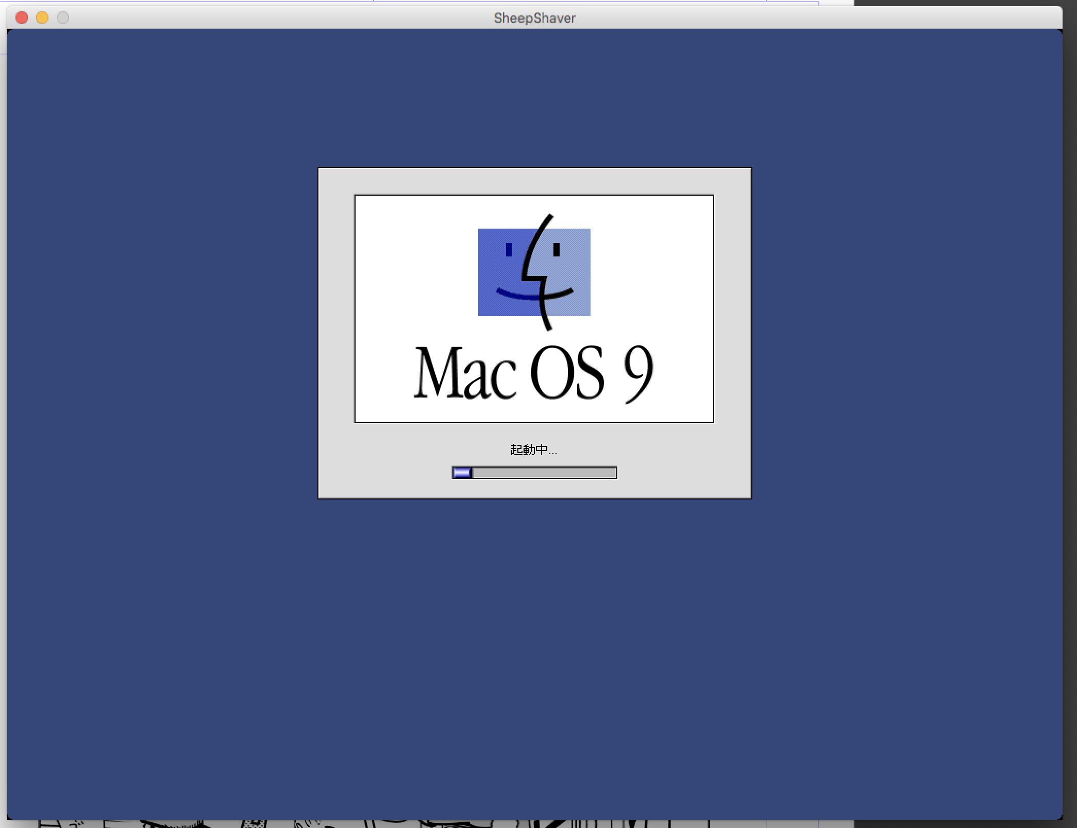This screenshot has height=828, width=1077.
Task: Click the startup progress bar
Action: [x=534, y=473]
